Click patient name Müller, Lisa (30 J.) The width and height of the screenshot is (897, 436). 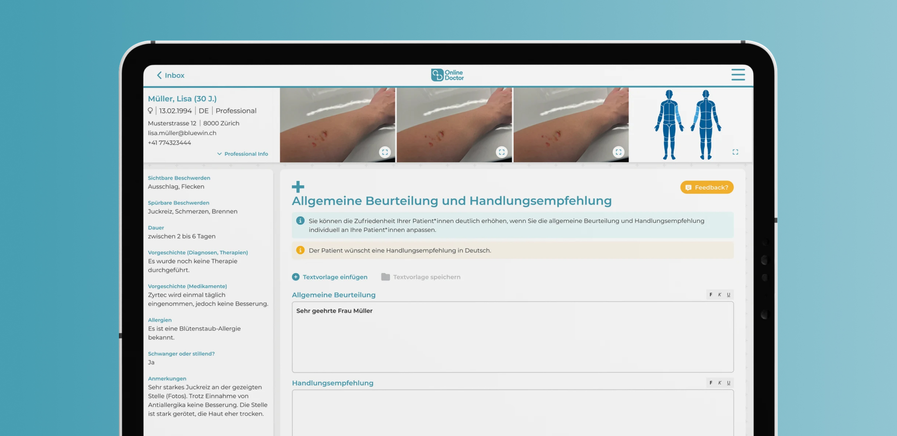point(182,98)
